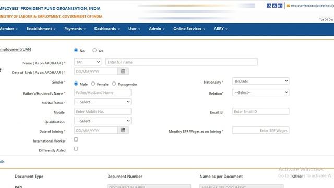
Task: Click the Employment/UAN underlined label
Action: click(15, 49)
